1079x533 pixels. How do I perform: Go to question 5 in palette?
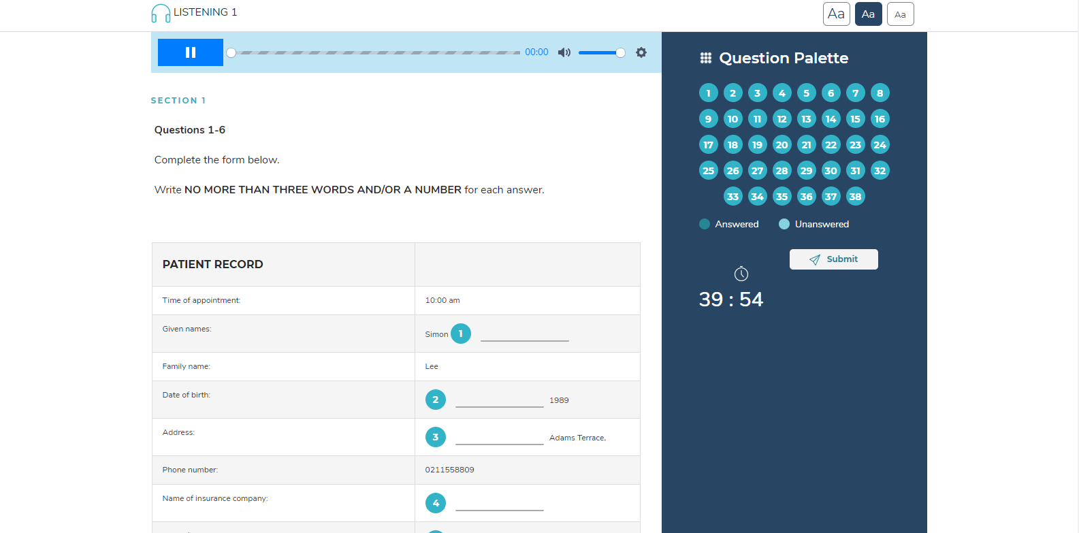(x=807, y=93)
